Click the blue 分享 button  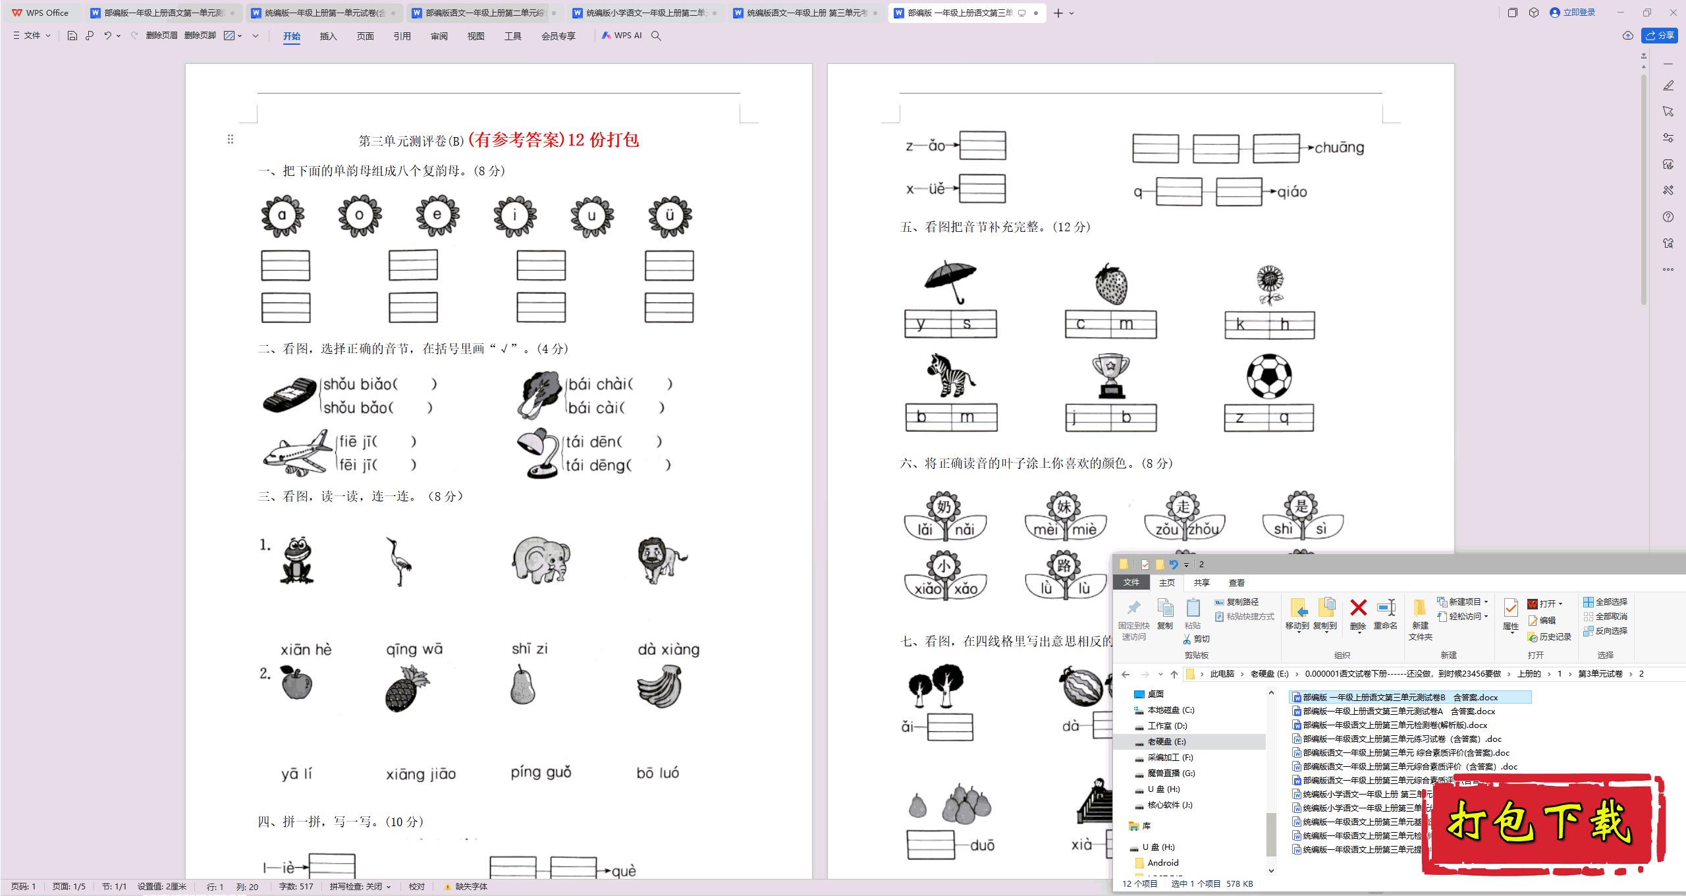(x=1660, y=36)
